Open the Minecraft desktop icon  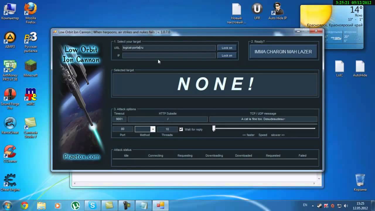tap(30, 68)
